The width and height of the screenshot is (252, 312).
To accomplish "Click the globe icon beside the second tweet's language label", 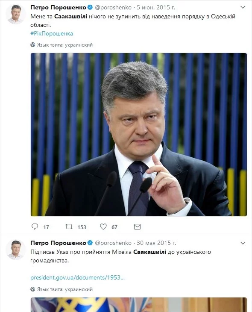I will coord(33,289).
